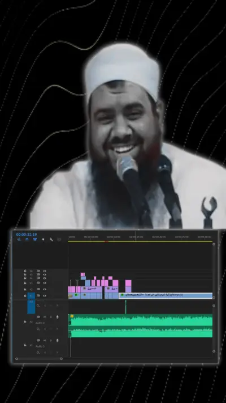Select the A5 track target label
The image size is (226, 403).
[31, 345]
